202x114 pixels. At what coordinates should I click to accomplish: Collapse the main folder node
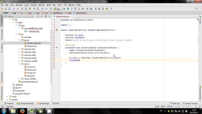(x=13, y=22)
